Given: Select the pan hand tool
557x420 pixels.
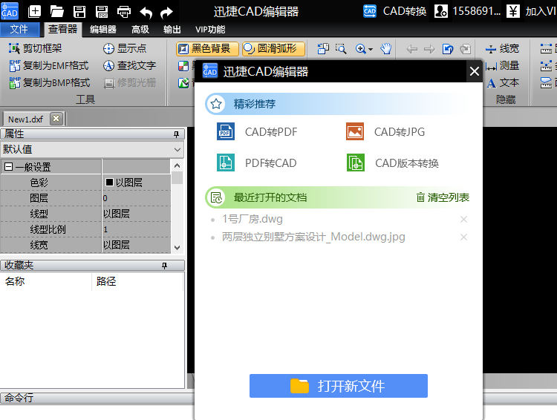Looking at the screenshot, I should click(385, 49).
